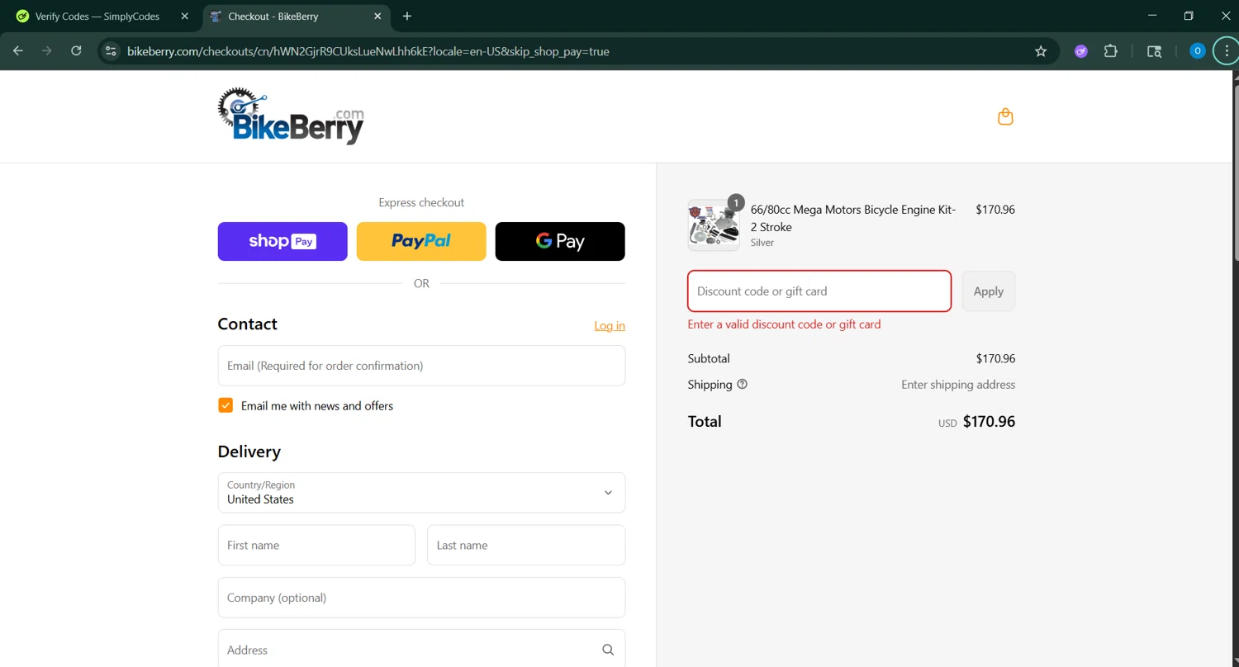Screen dimensions: 1239x667
Task: Click the search icon in Address field
Action: point(608,650)
